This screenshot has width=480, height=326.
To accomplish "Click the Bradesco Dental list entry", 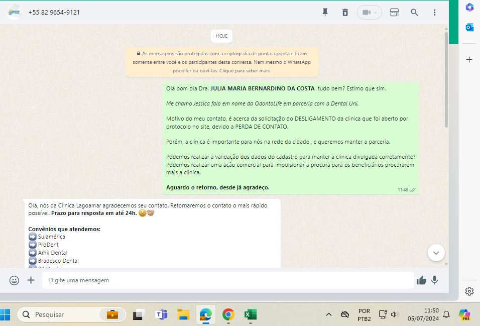I will [x=54, y=261].
